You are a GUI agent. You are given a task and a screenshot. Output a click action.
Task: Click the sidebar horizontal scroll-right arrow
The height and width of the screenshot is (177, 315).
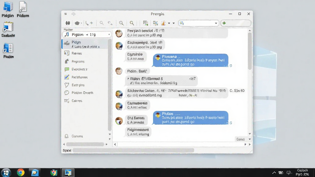click(x=106, y=144)
